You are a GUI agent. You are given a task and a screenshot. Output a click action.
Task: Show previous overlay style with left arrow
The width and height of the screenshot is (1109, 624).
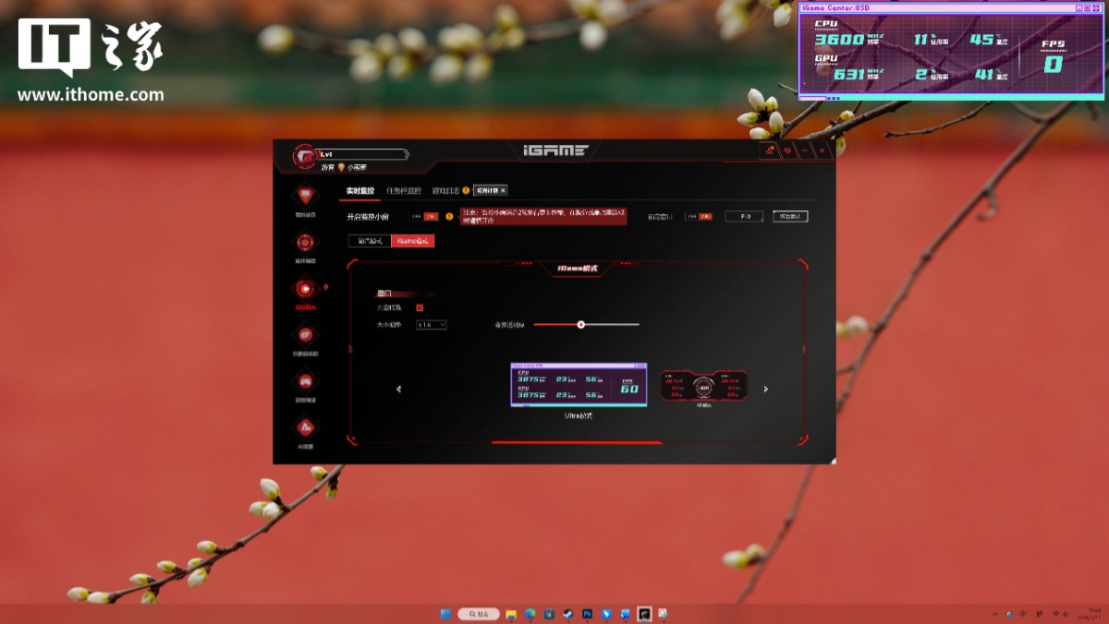pos(398,390)
